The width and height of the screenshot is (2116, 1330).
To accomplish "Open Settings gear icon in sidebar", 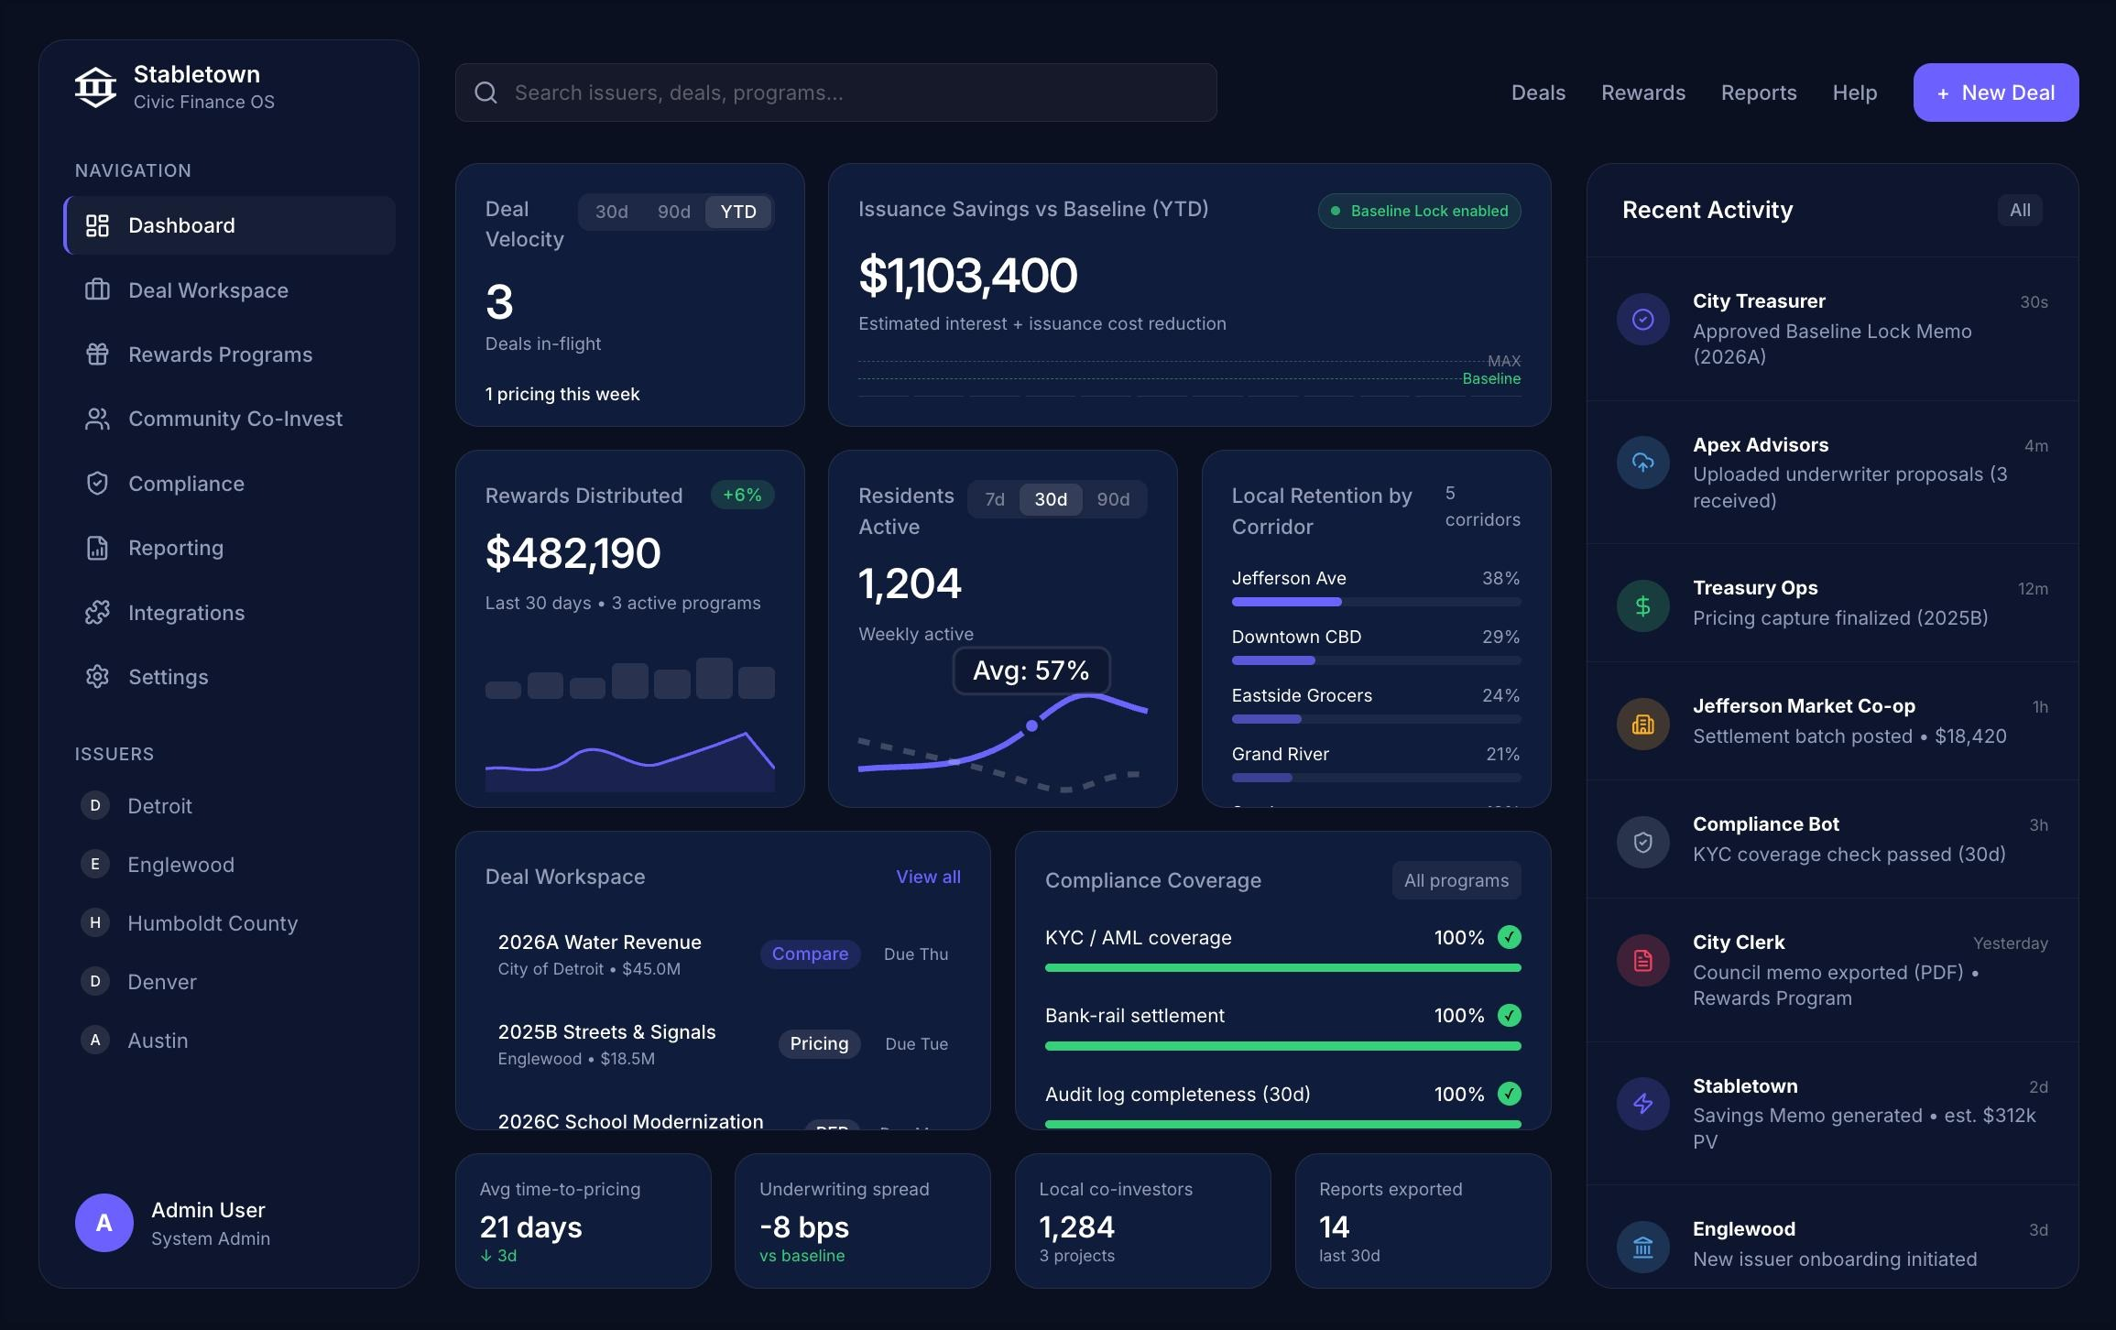I will click(x=97, y=677).
